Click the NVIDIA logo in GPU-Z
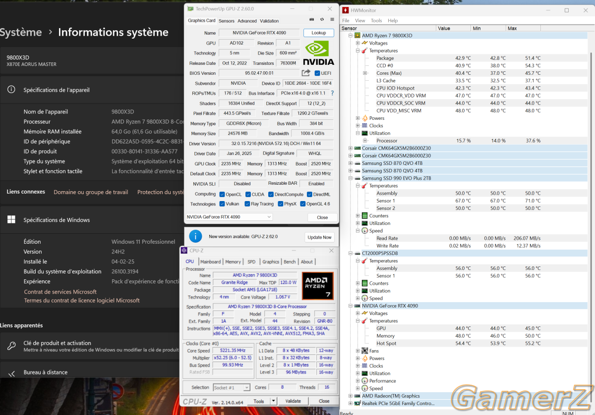 319,53
